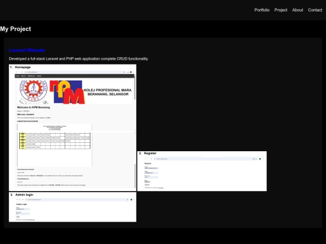Go to the Project nav link
Viewport: 326px width, 244px height.
281,10
